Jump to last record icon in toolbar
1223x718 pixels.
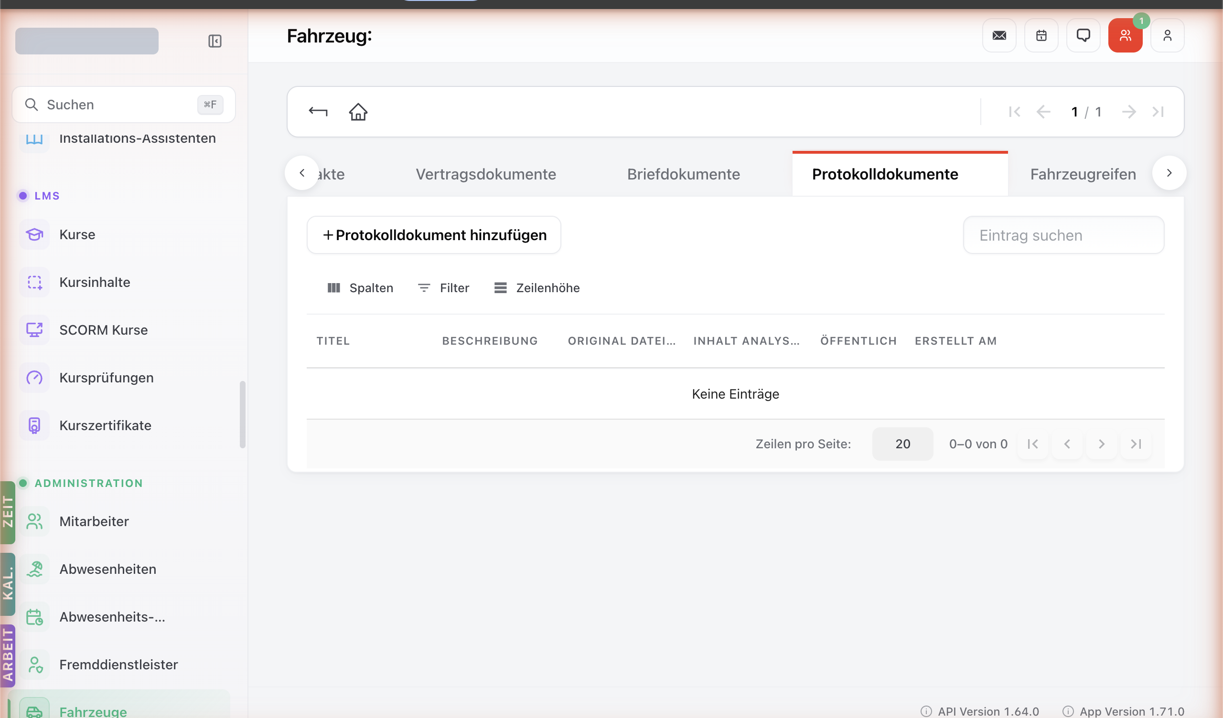pos(1158,112)
